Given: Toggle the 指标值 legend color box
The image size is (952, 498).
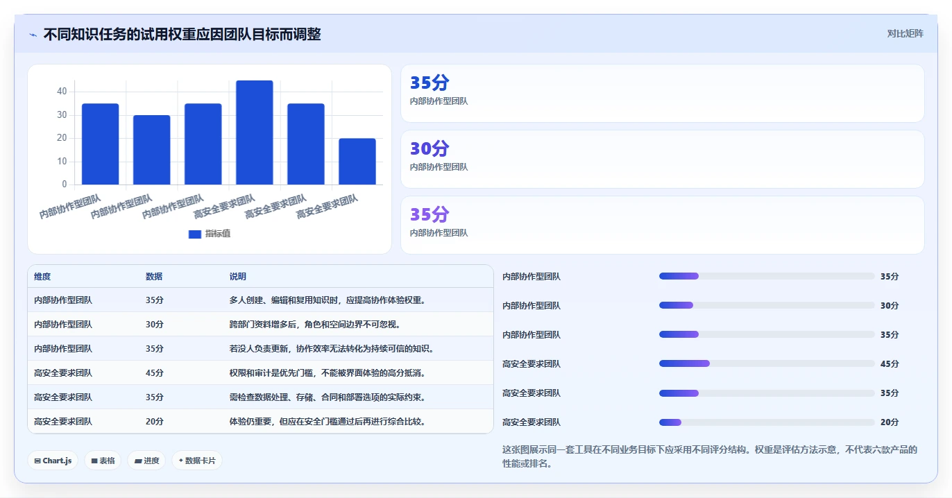Looking at the screenshot, I should pyautogui.click(x=195, y=234).
